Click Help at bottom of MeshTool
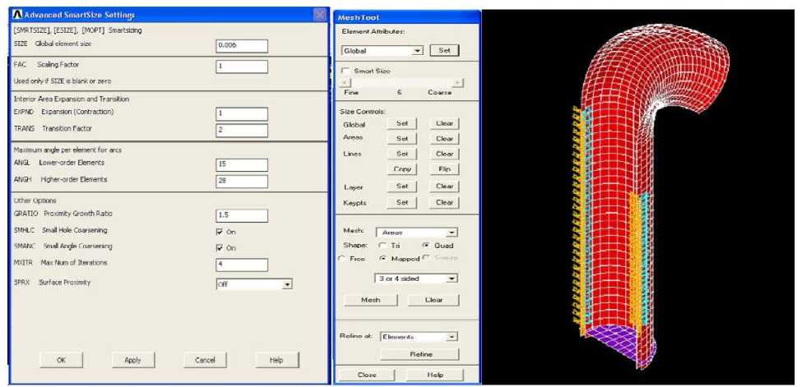This screenshot has width=802, height=387. click(x=435, y=375)
